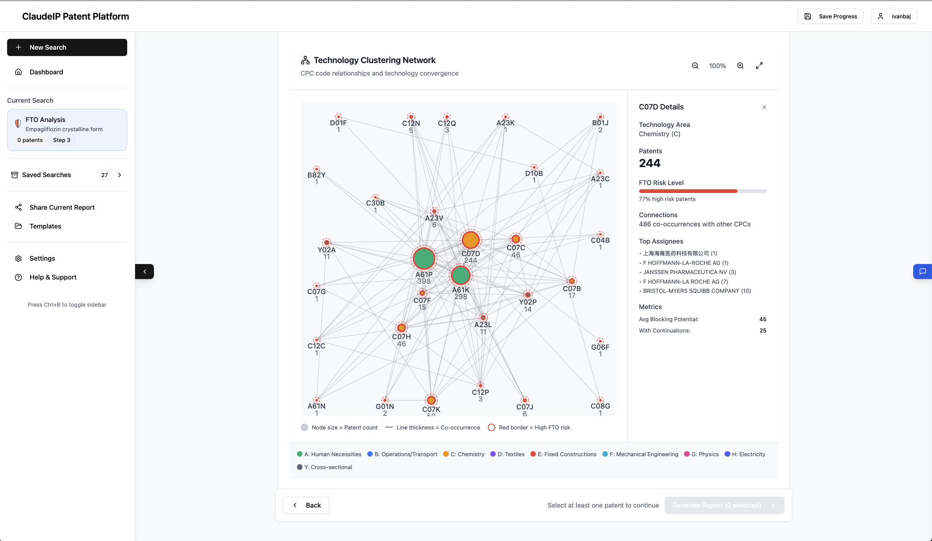Expand the network to fullscreen
932x541 pixels.
pos(759,66)
